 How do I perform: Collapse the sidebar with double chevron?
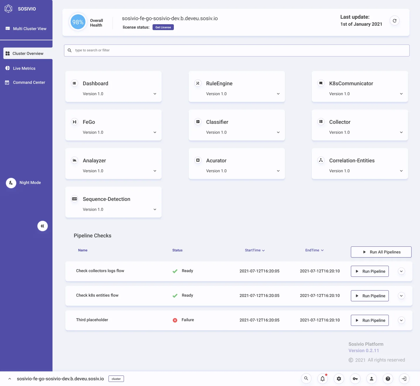[x=43, y=226]
